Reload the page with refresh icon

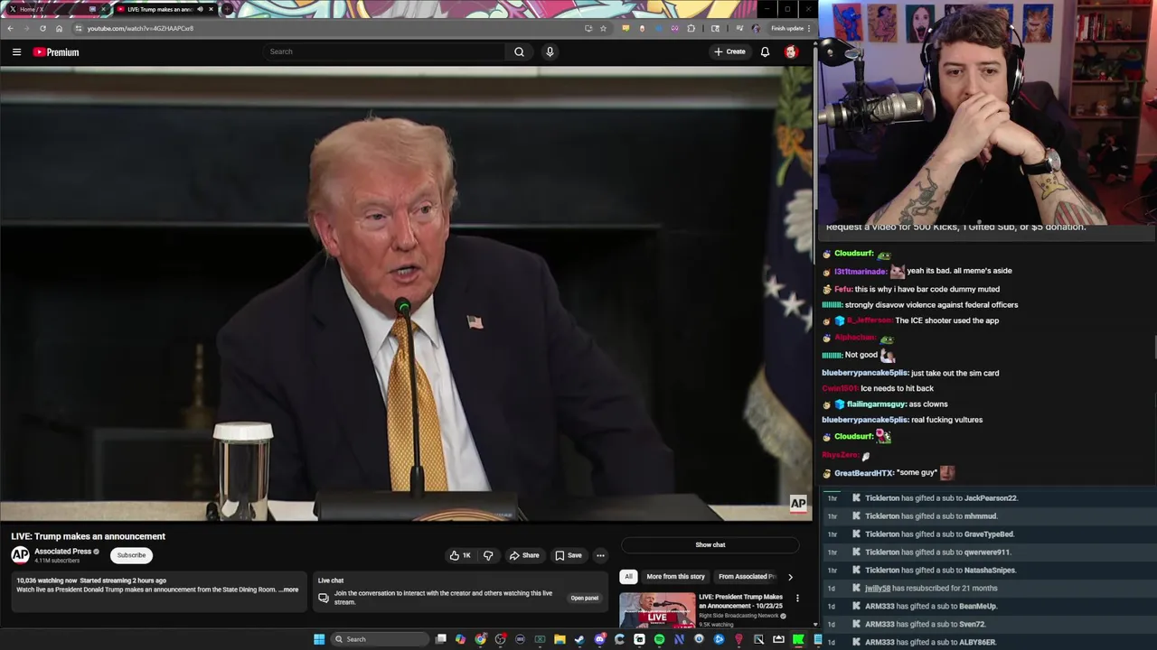coord(42,28)
